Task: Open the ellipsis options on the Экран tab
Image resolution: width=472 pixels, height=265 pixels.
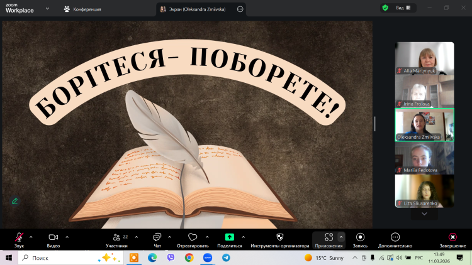Action: [x=240, y=9]
